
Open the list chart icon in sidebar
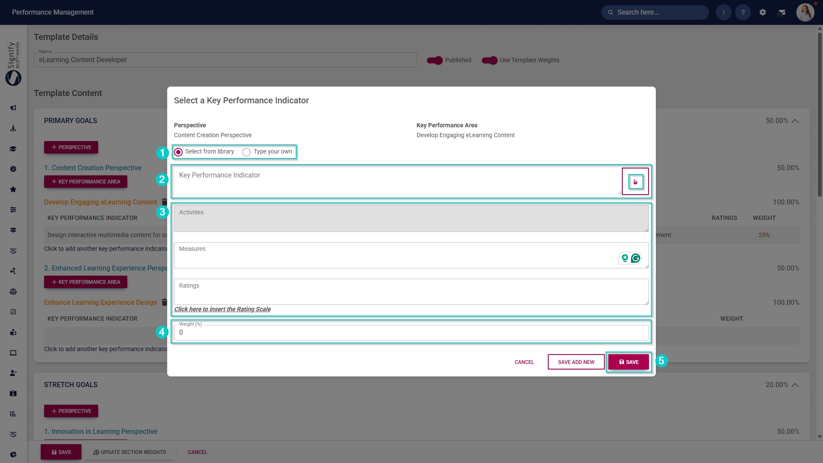click(x=13, y=414)
